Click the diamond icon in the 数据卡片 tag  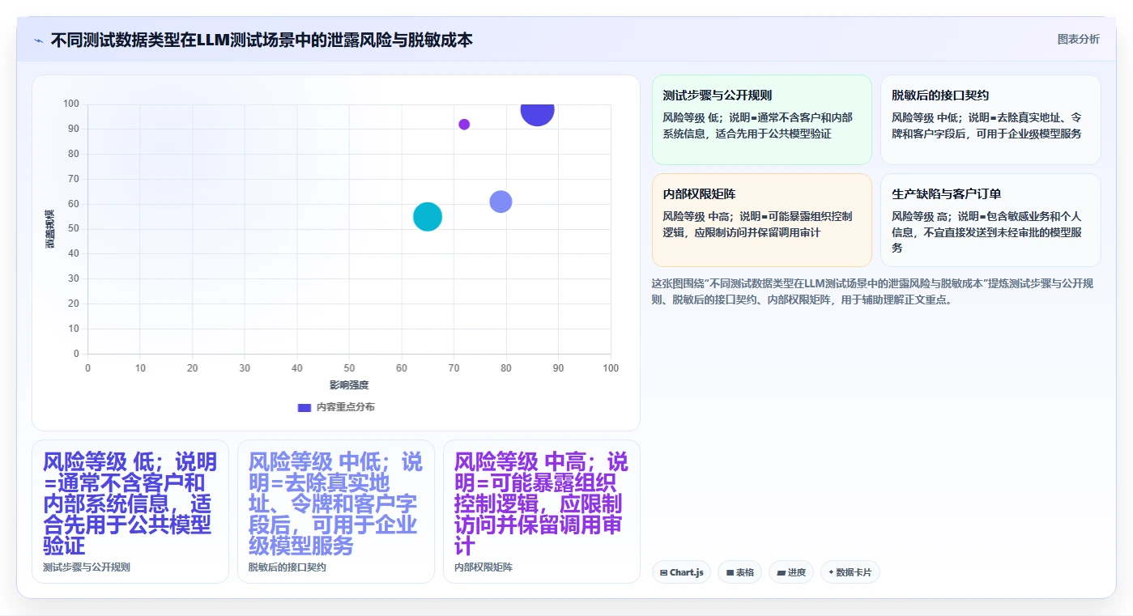831,572
